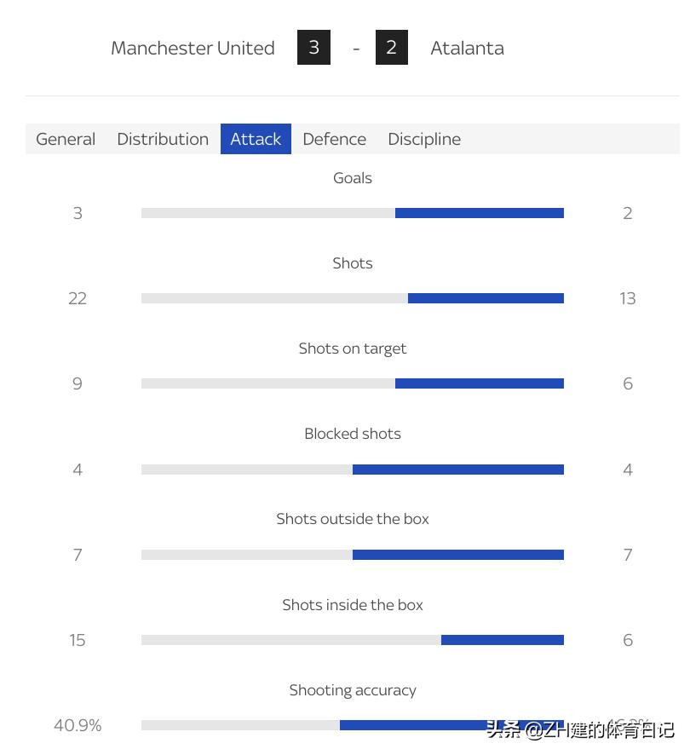The width and height of the screenshot is (690, 755).
Task: Click Atalanta's score box showing 2
Action: [x=391, y=48]
